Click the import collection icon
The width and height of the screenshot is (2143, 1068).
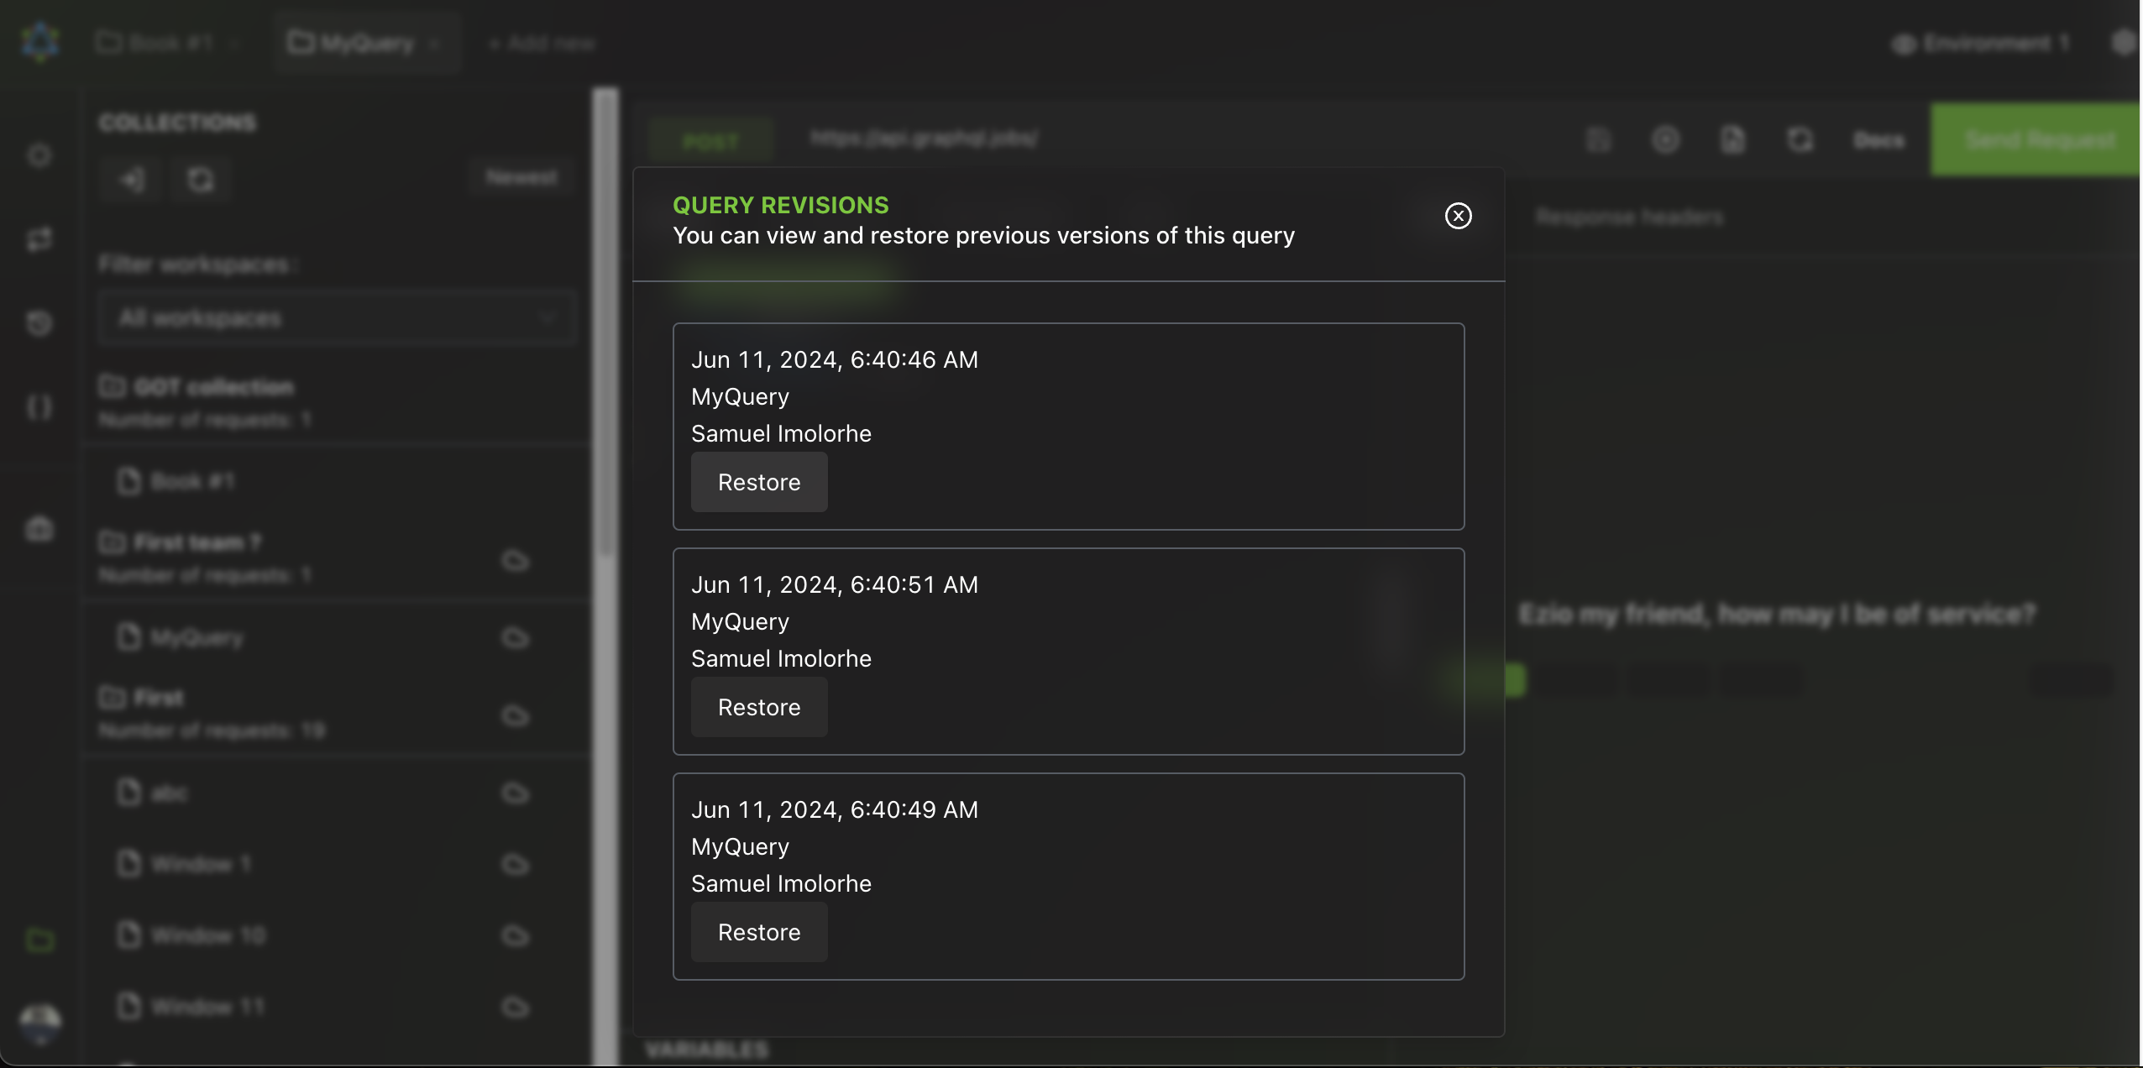click(132, 180)
